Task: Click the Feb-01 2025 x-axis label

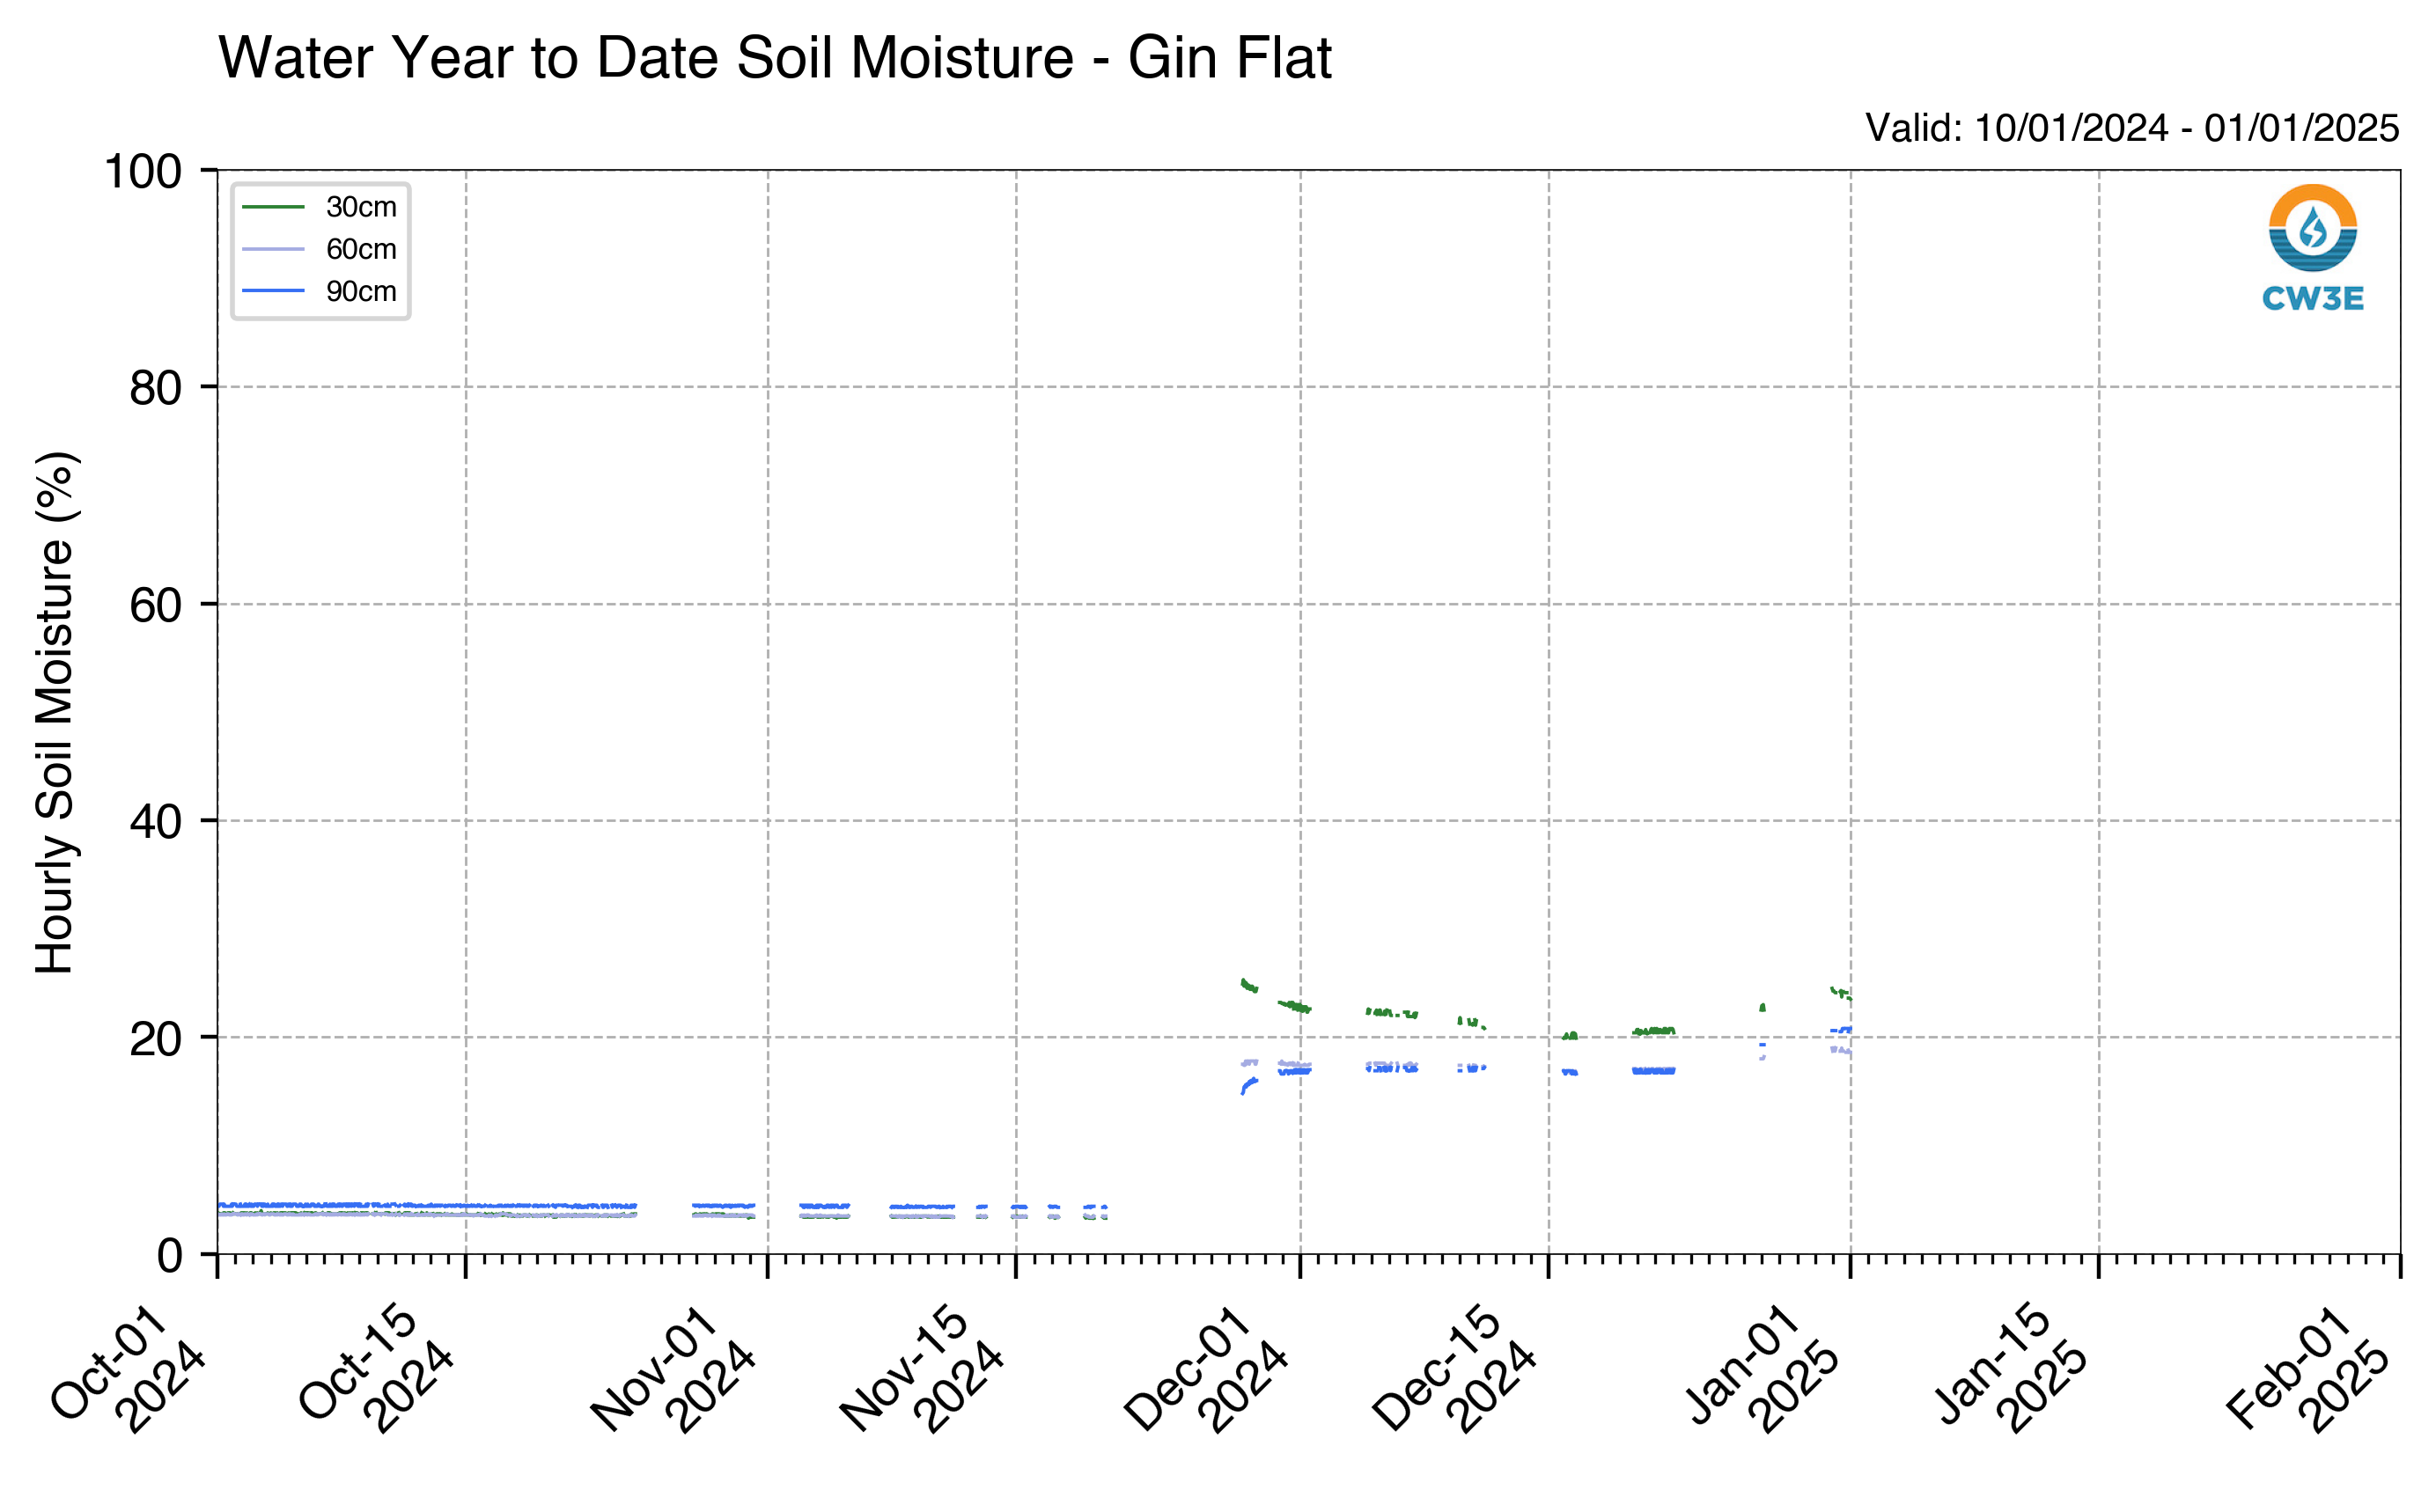Action: [x=2310, y=1368]
